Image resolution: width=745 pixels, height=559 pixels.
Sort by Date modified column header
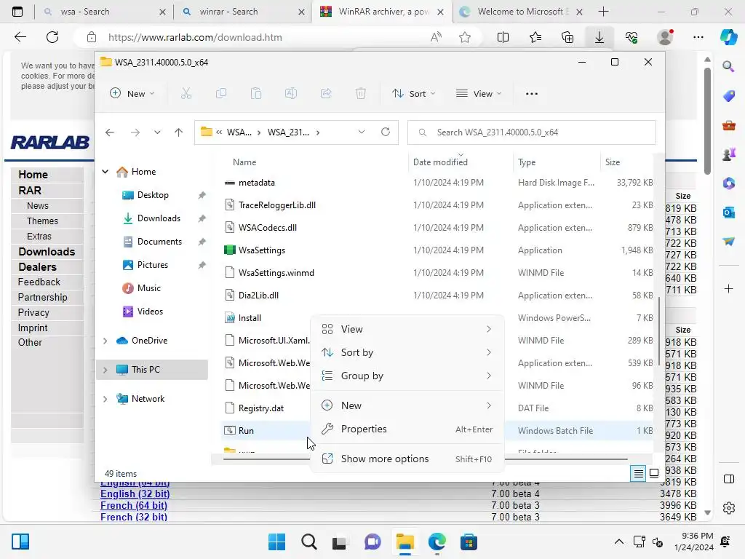(x=440, y=162)
